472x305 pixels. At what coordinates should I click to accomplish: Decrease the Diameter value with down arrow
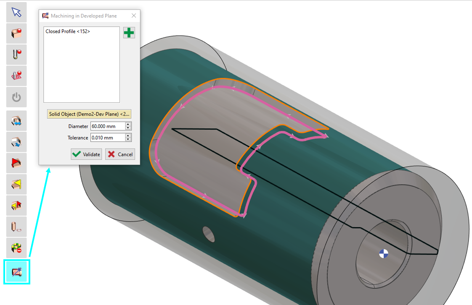pyautogui.click(x=128, y=128)
